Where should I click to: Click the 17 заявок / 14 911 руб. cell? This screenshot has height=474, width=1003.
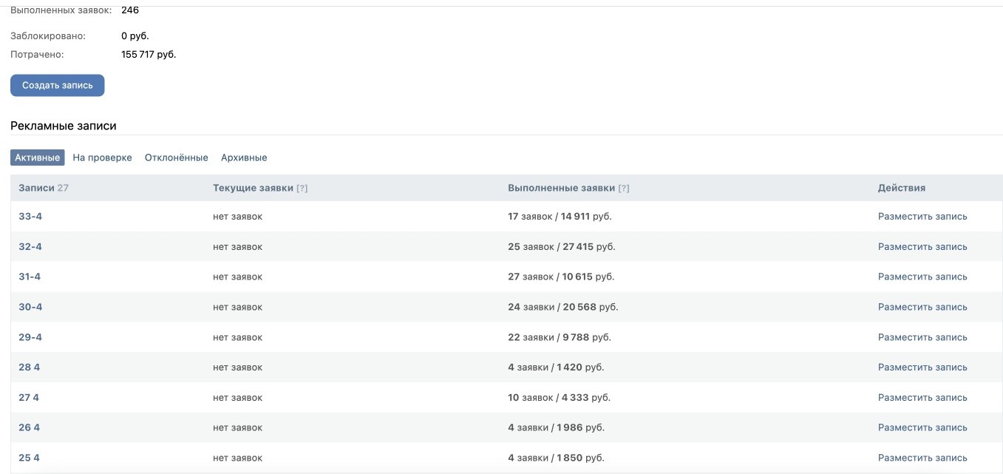[x=560, y=217]
